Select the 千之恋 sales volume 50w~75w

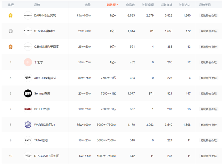pos(84,62)
